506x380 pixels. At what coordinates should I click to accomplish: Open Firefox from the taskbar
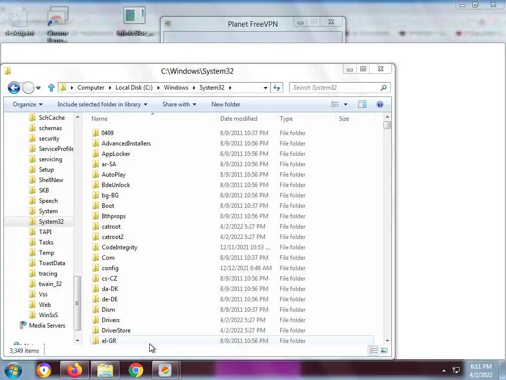(74, 370)
